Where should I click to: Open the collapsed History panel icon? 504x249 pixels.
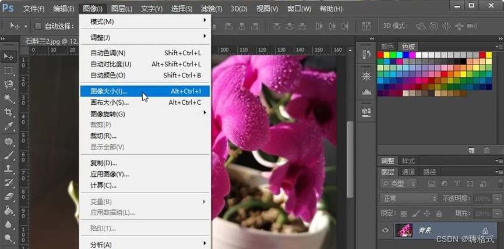coord(366,54)
